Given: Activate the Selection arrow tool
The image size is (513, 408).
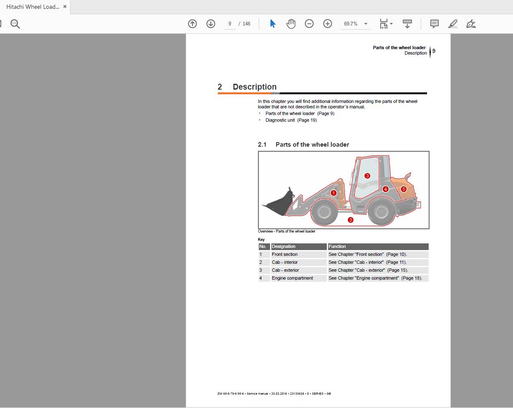Looking at the screenshot, I should pyautogui.click(x=272, y=24).
